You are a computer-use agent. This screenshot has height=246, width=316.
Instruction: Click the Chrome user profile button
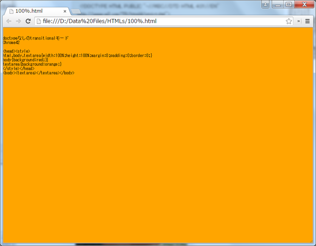tap(265, 4)
